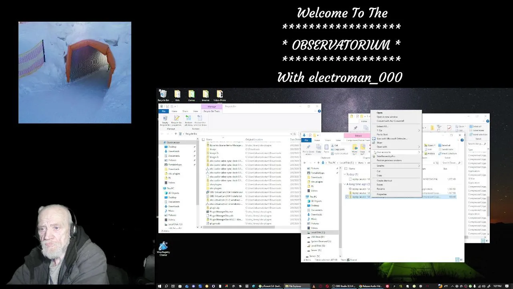
Task: Switch middle Explorer to large icons view
Action: 461,260
